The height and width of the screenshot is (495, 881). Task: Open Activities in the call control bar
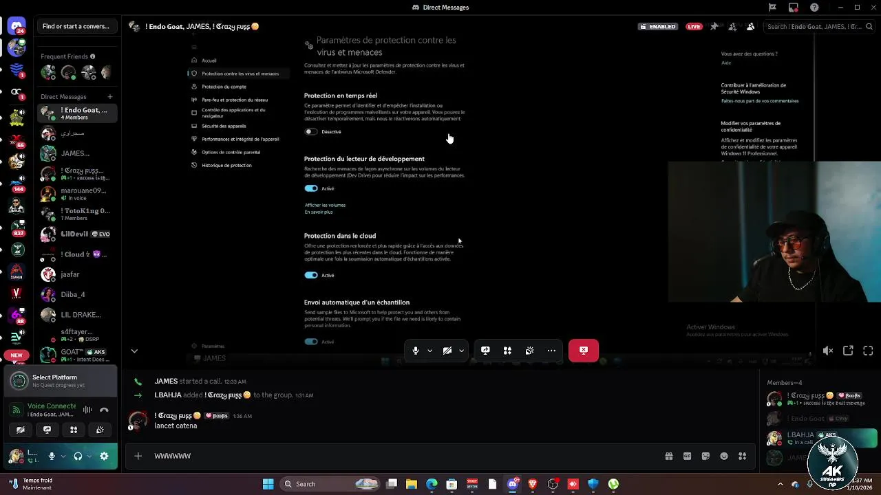[507, 350]
